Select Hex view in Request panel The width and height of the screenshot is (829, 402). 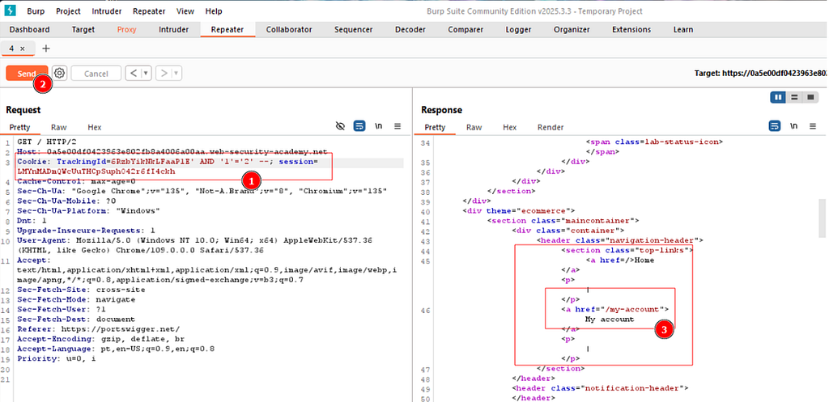pos(95,127)
